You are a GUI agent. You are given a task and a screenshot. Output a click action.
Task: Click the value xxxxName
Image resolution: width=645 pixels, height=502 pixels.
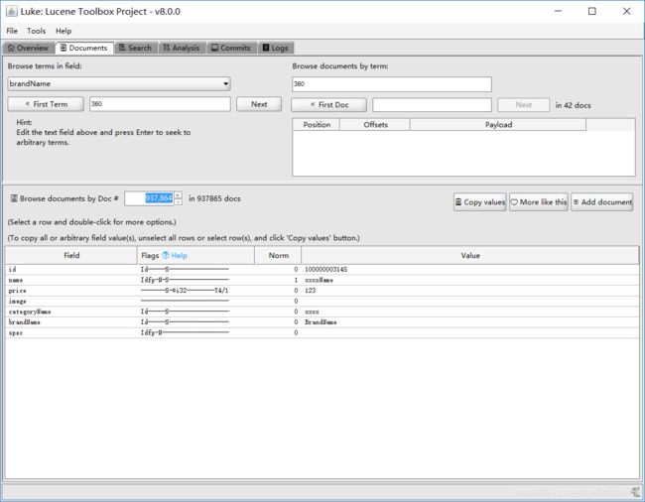click(319, 280)
